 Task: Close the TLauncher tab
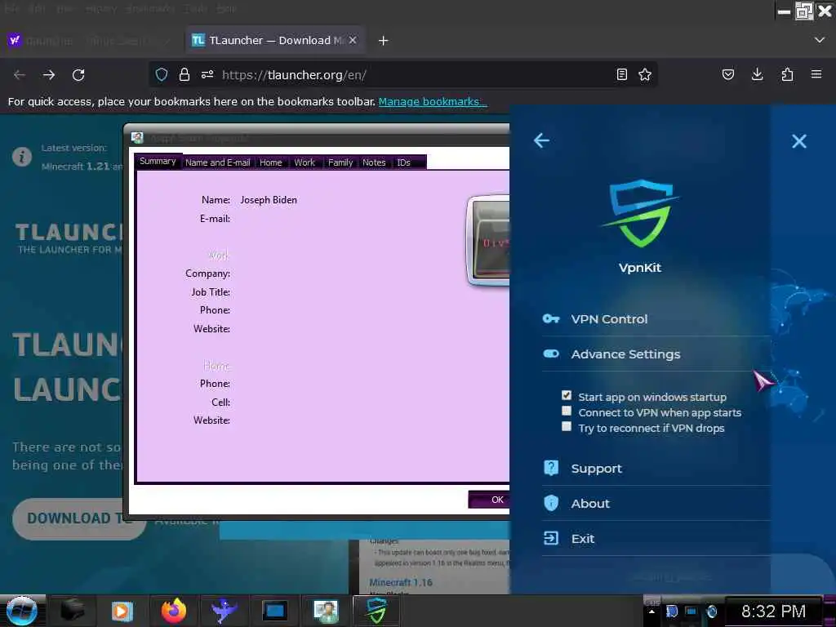tap(353, 40)
